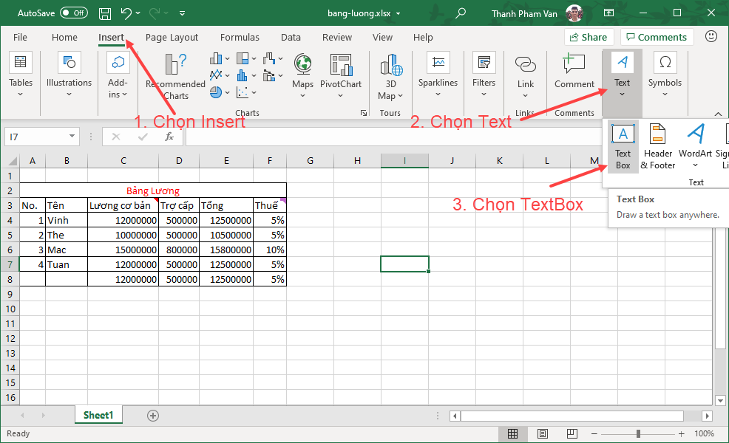Insert a pie or doughnut chart
This screenshot has height=443, width=729.
coord(220,92)
